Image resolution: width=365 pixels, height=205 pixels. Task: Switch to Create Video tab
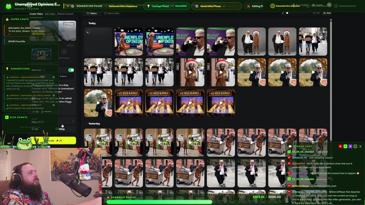point(36,14)
